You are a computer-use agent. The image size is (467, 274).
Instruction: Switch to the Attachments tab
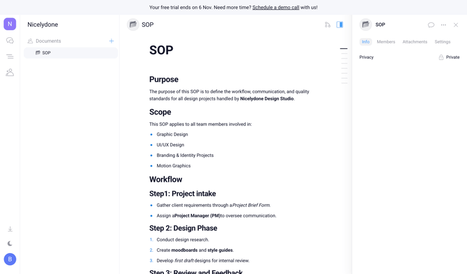[414, 42]
